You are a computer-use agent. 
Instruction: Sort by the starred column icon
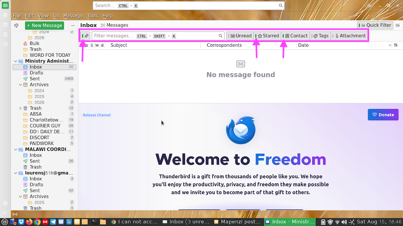(87, 45)
